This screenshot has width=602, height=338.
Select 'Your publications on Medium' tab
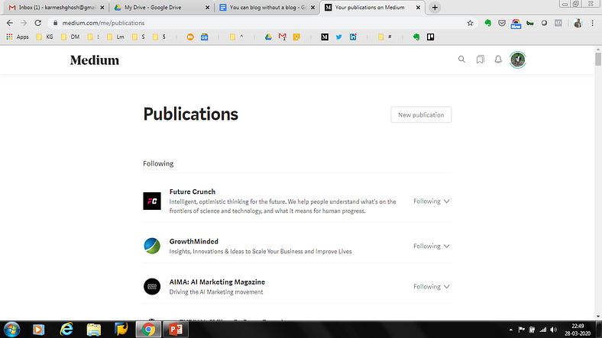(x=371, y=8)
